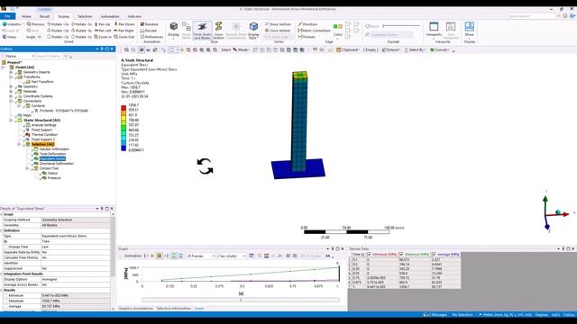Uncheck Average column in Tabular Data
Screen dimensions: 577x324
[434, 254]
